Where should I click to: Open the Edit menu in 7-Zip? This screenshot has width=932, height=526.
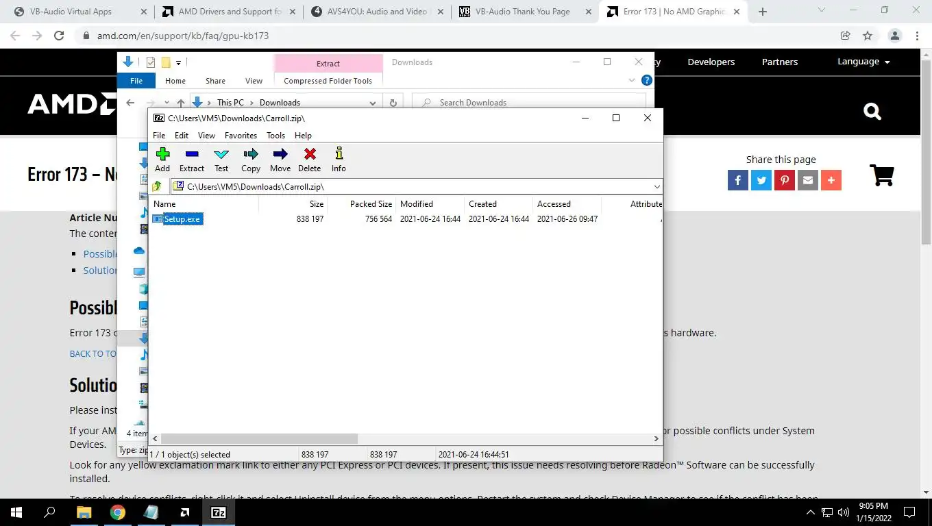click(182, 136)
